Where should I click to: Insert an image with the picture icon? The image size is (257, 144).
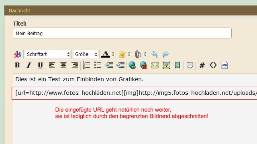click(166, 65)
